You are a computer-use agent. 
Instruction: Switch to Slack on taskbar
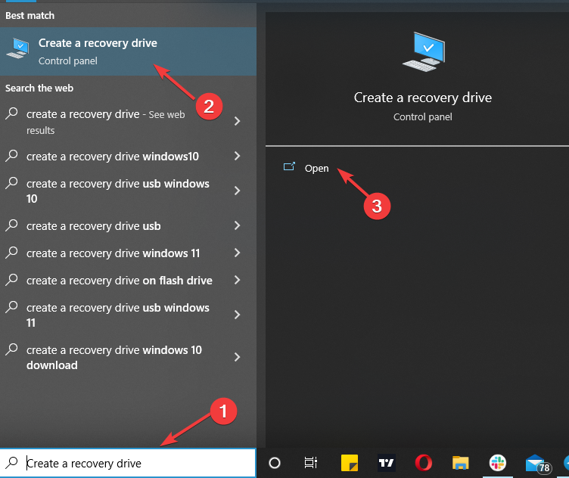pyautogui.click(x=498, y=463)
